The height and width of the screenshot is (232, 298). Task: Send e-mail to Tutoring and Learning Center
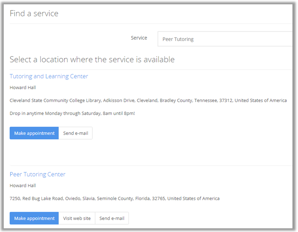pyautogui.click(x=76, y=133)
